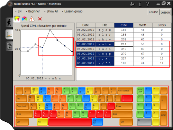Click the green H key
Image resolution: width=173 pixels, height=130 pixels.
pyautogui.click(x=72, y=106)
